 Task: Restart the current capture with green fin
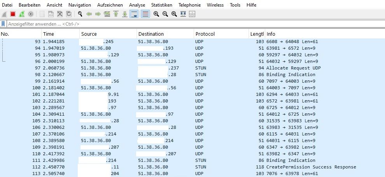click(22, 14)
